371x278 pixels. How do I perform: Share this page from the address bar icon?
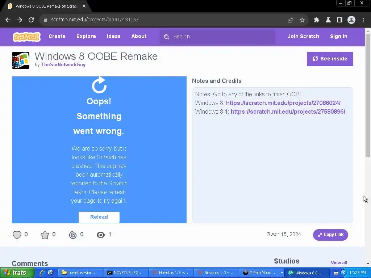[x=291, y=20]
